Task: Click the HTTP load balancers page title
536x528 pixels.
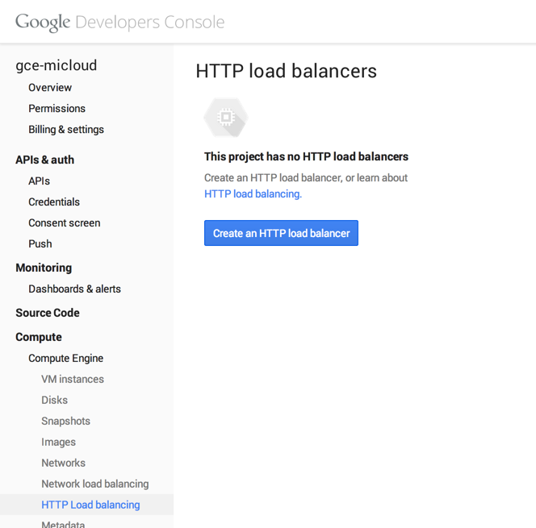Action: [x=286, y=71]
